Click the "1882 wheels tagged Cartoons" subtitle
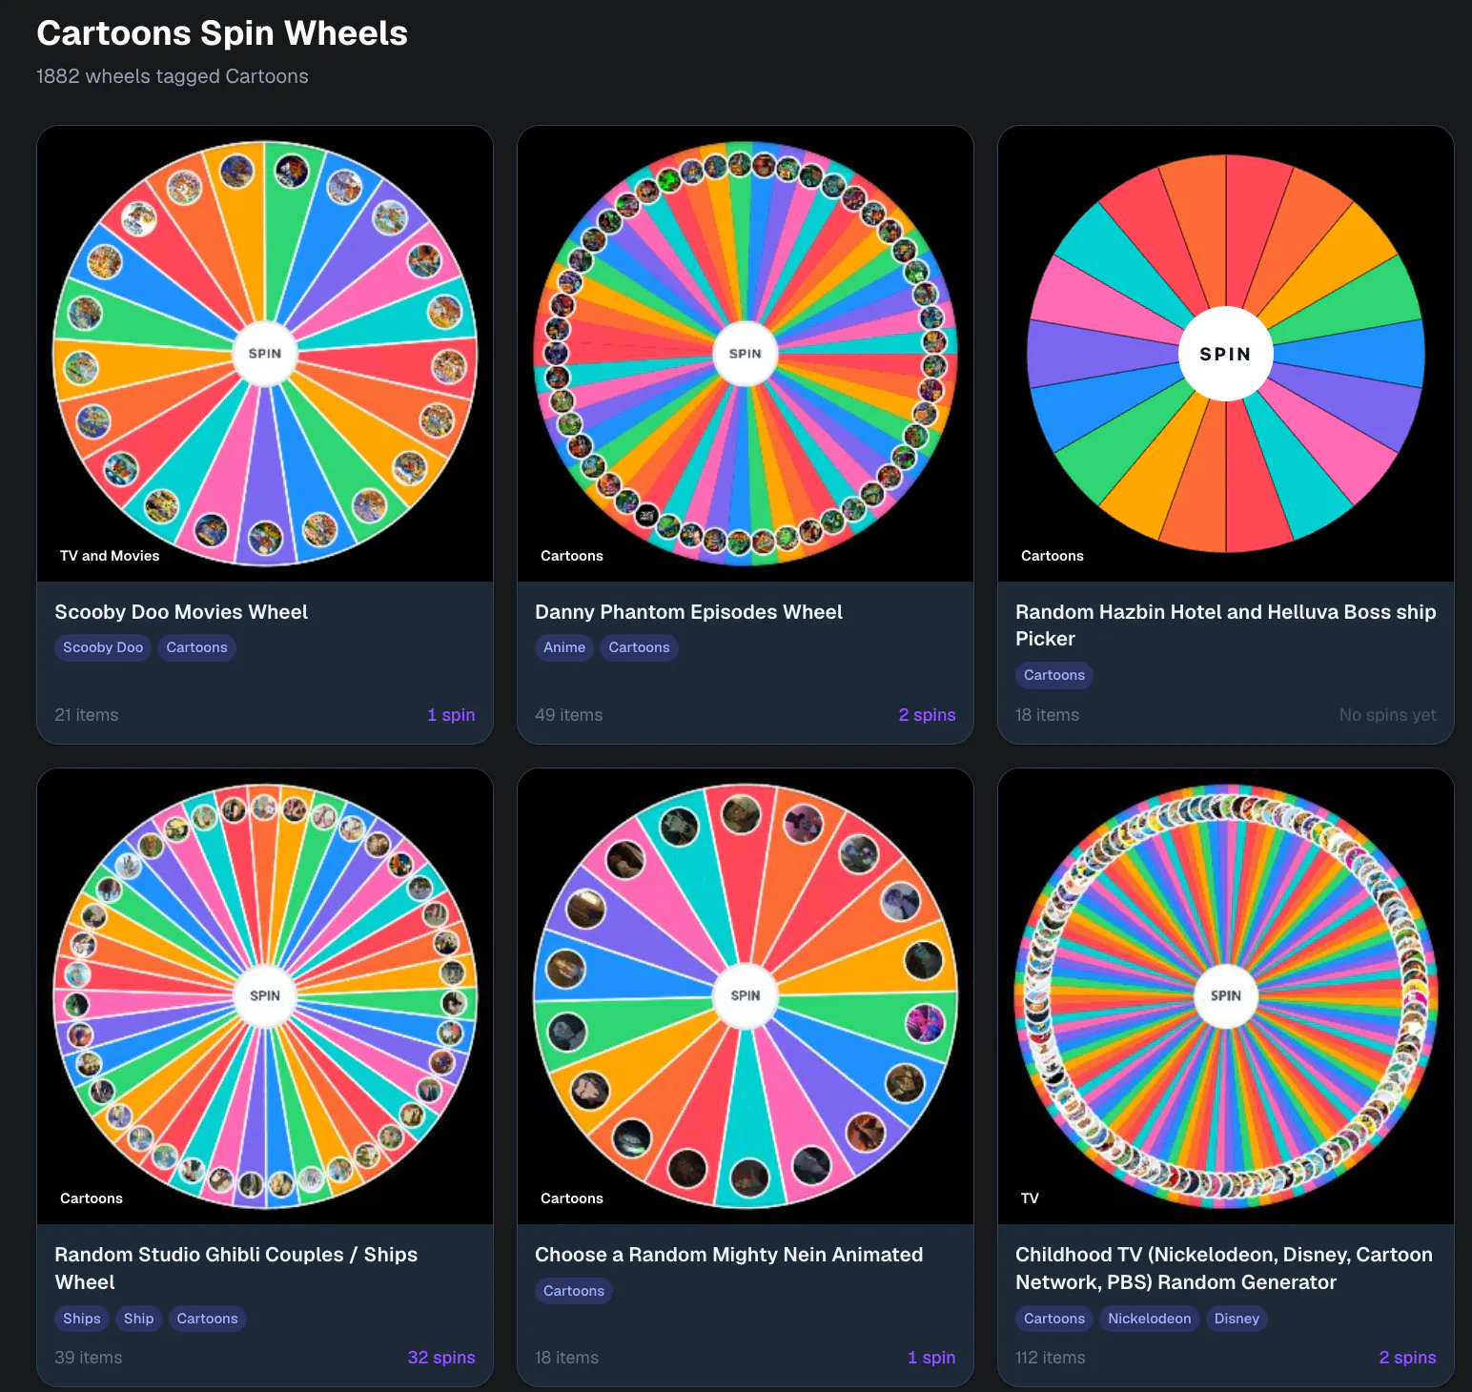Screen dimensions: 1472x1392 coord(173,76)
